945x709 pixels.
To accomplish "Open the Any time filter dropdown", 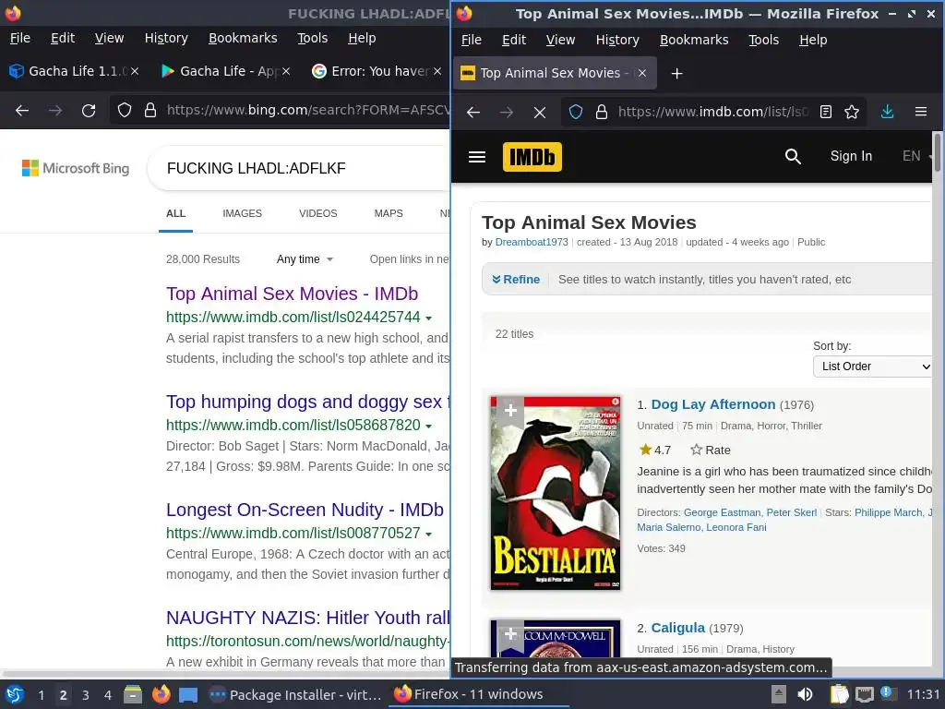I will coord(305,259).
